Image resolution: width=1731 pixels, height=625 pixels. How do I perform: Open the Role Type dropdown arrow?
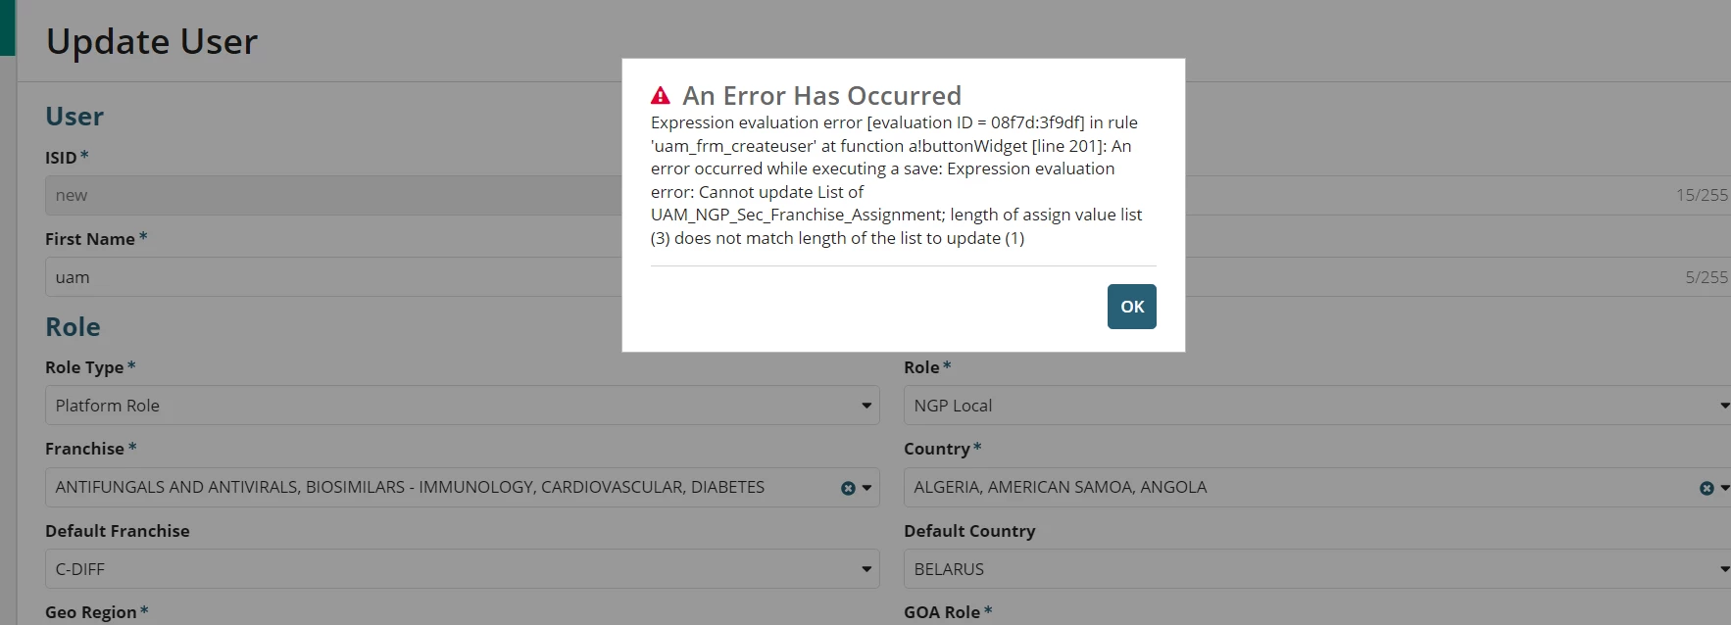tap(866, 406)
